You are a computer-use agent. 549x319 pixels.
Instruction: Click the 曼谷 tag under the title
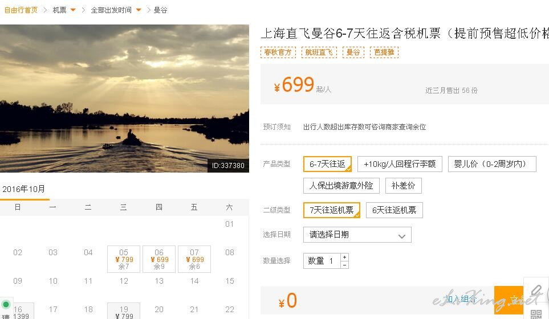click(353, 52)
